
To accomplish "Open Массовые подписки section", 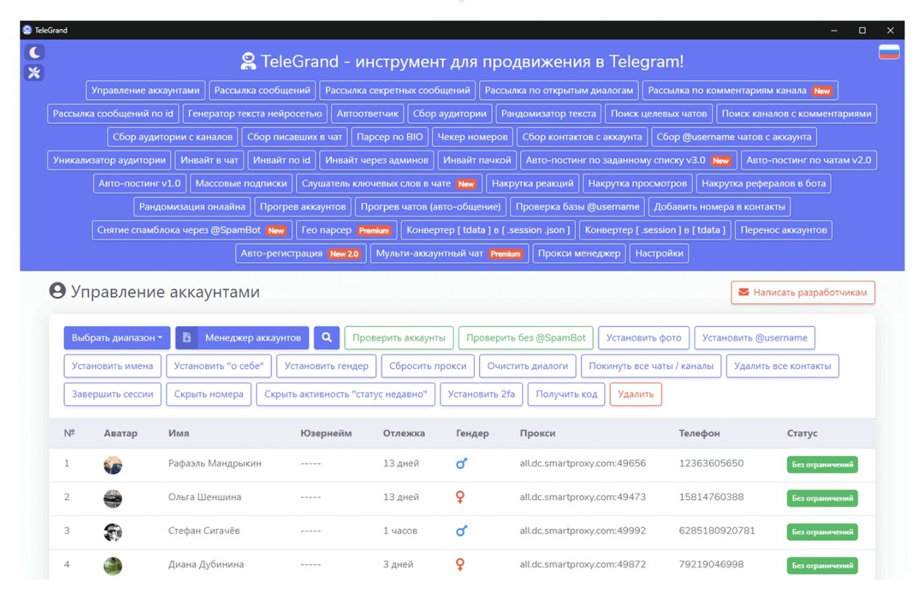I will (241, 183).
